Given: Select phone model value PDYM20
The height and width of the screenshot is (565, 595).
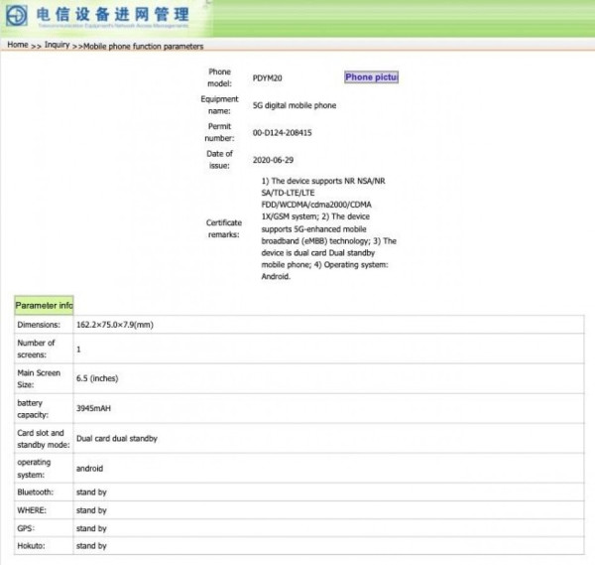Looking at the screenshot, I should (x=267, y=78).
